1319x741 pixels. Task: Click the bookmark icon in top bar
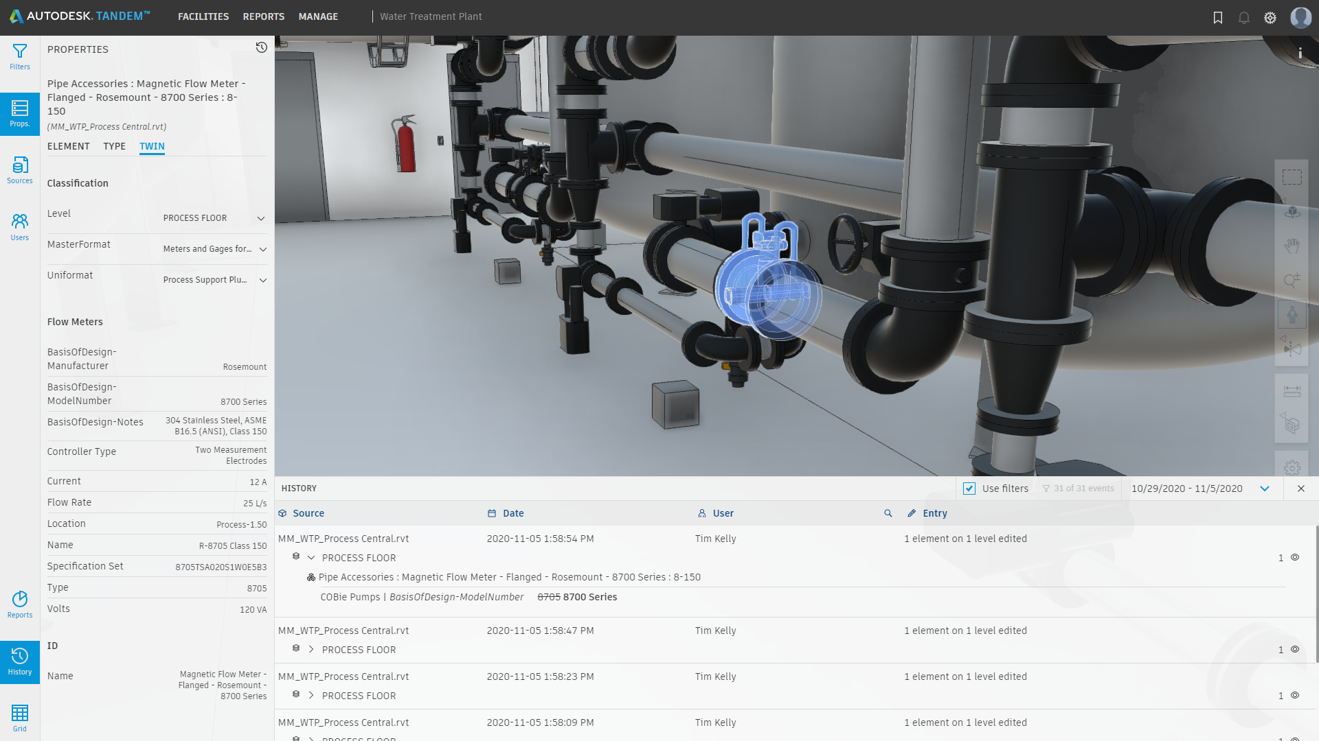[x=1217, y=17]
